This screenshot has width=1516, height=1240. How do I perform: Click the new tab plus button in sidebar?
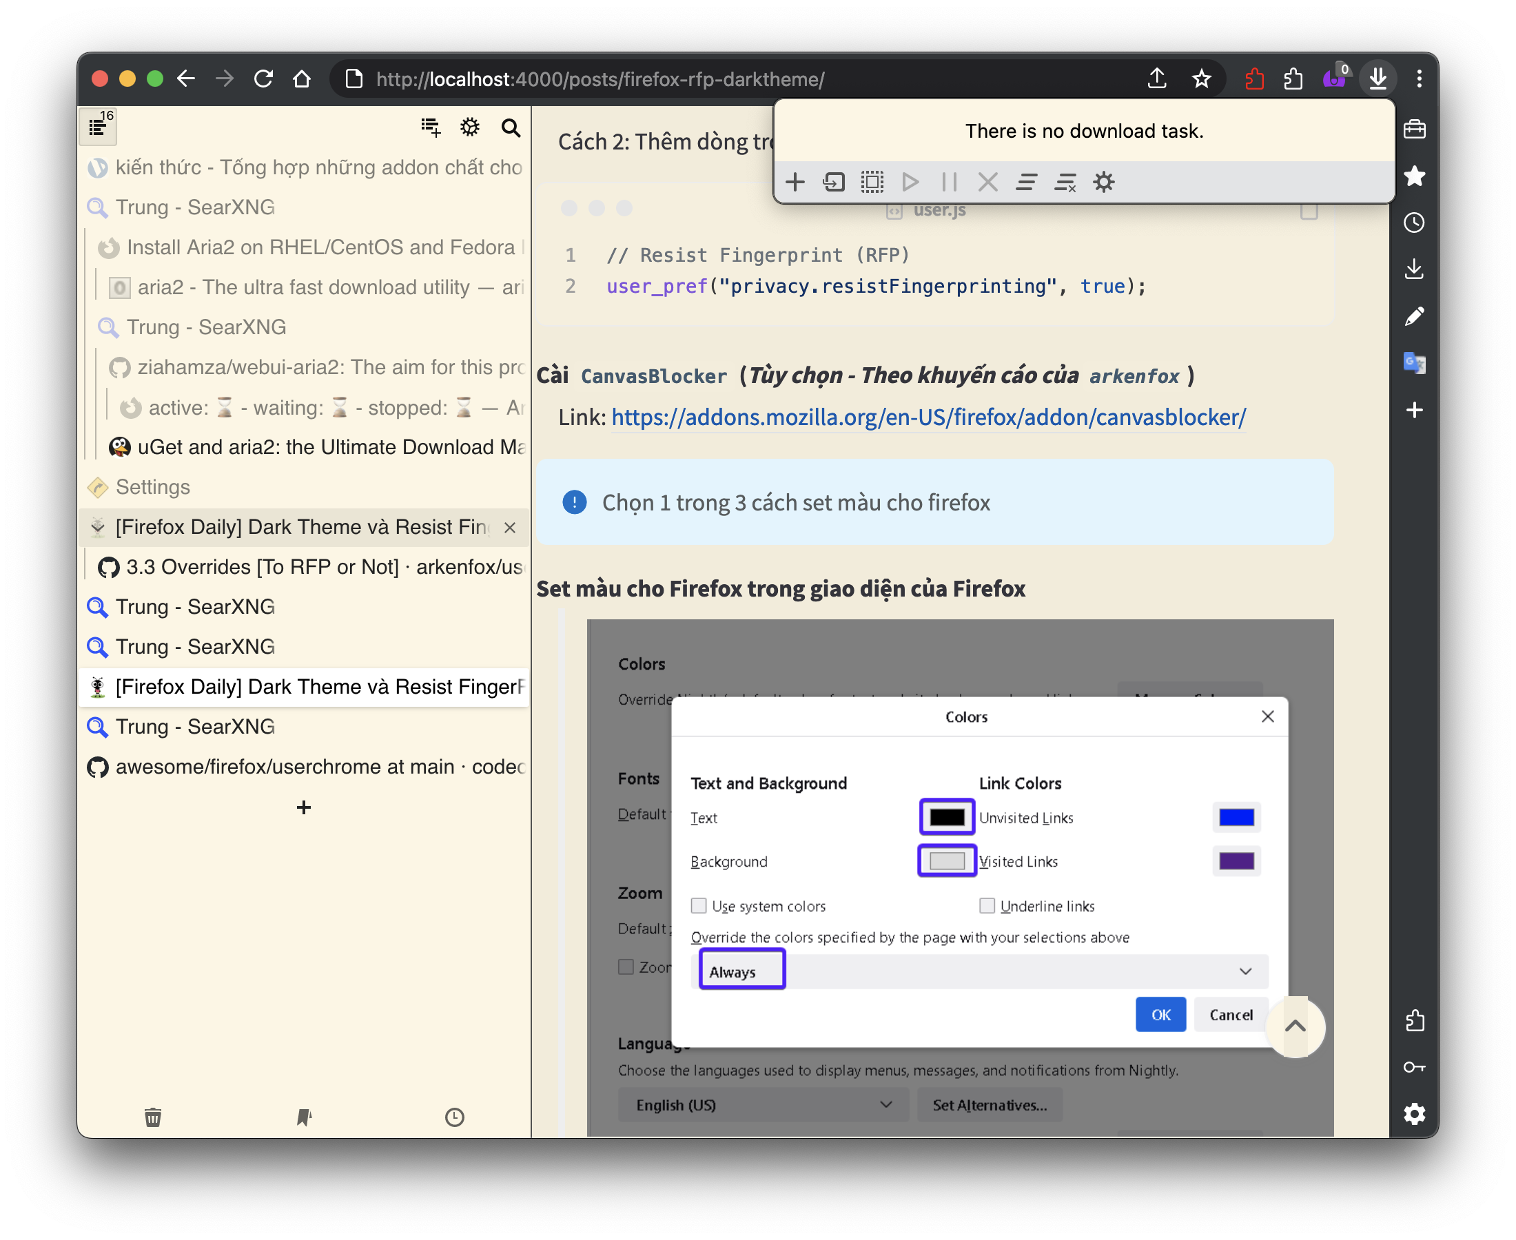(304, 807)
